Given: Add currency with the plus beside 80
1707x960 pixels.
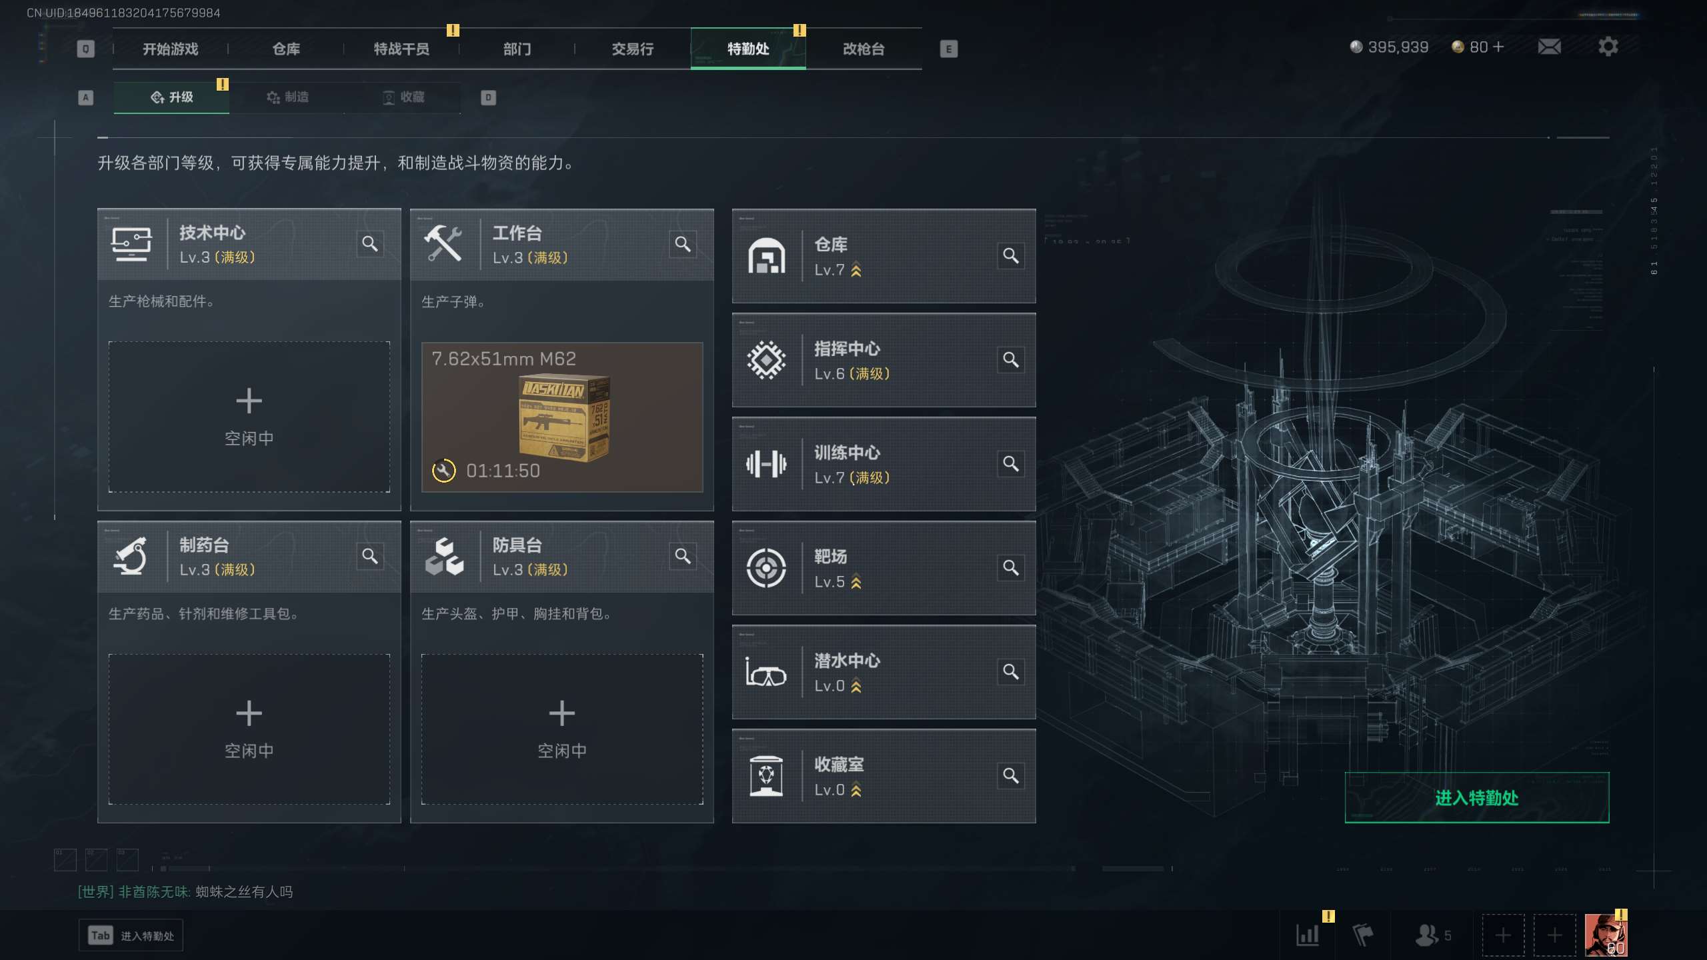Looking at the screenshot, I should 1498,47.
